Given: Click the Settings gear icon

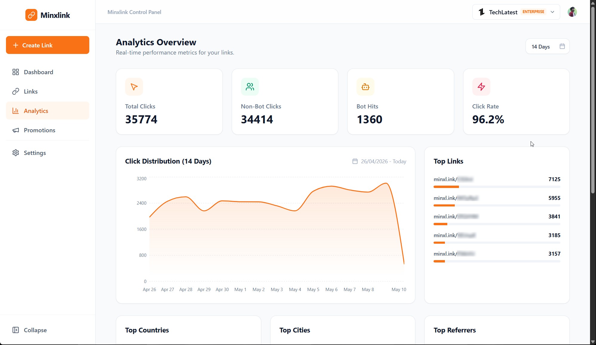Looking at the screenshot, I should pyautogui.click(x=16, y=153).
